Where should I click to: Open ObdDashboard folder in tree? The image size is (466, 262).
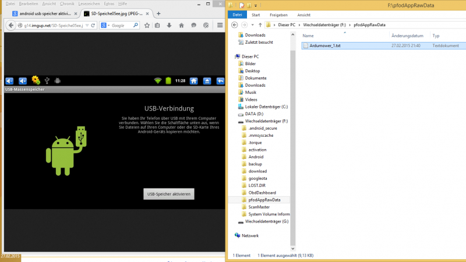click(x=262, y=193)
